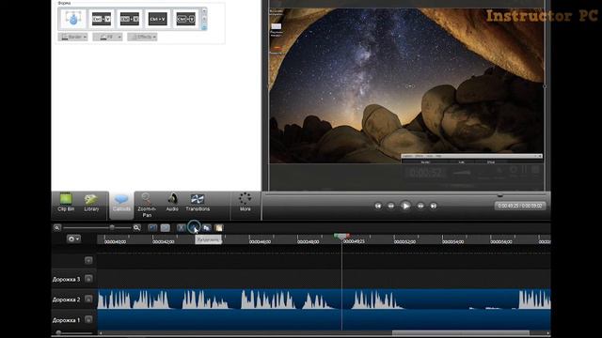Viewport: 602px width, 338px height.
Task: Open the Effects dropdown
Action: point(142,37)
